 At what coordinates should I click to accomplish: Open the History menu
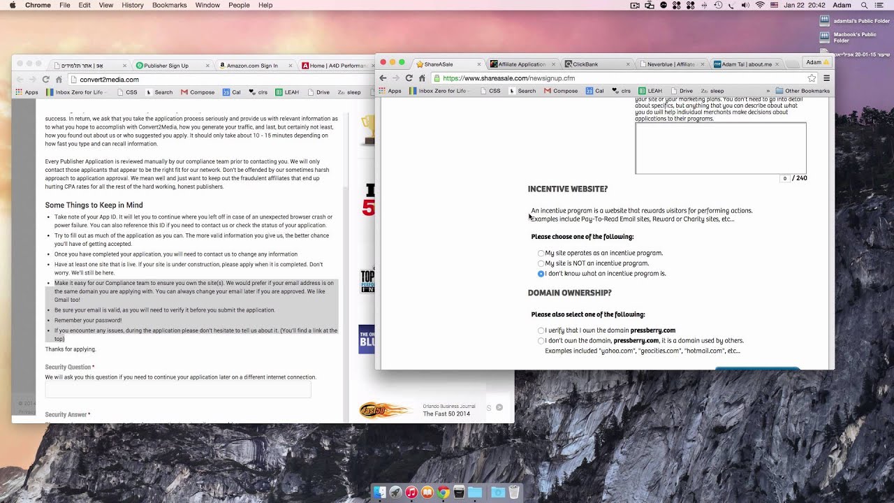pyautogui.click(x=132, y=5)
